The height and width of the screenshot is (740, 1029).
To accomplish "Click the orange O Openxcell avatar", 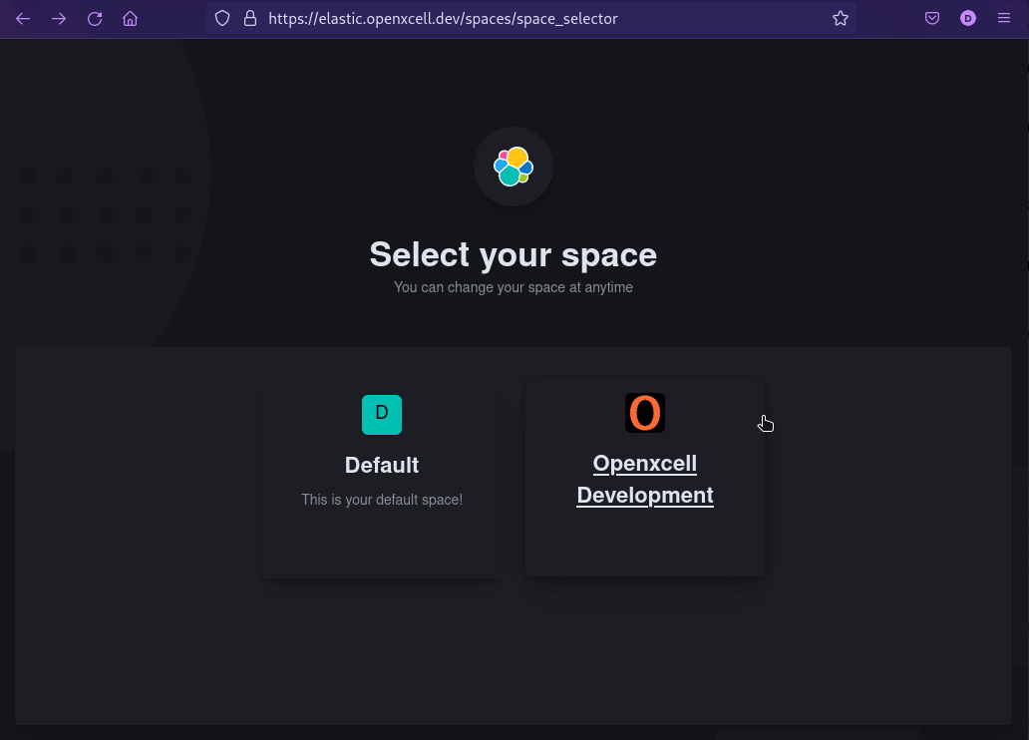I will [645, 413].
